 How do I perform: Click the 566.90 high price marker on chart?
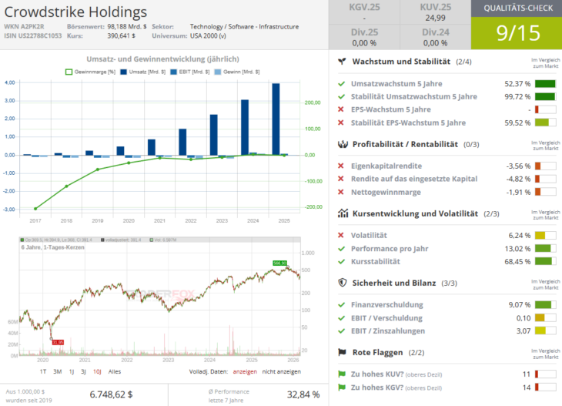point(278,263)
